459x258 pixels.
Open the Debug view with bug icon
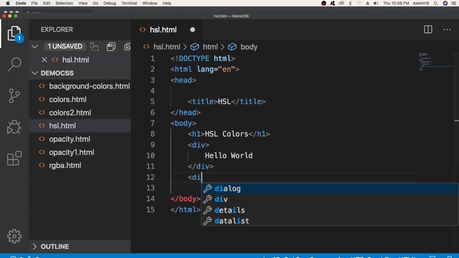point(14,127)
